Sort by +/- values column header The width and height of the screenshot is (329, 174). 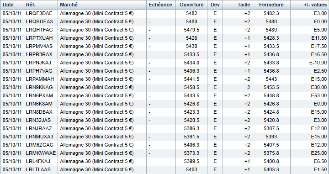(310, 5)
